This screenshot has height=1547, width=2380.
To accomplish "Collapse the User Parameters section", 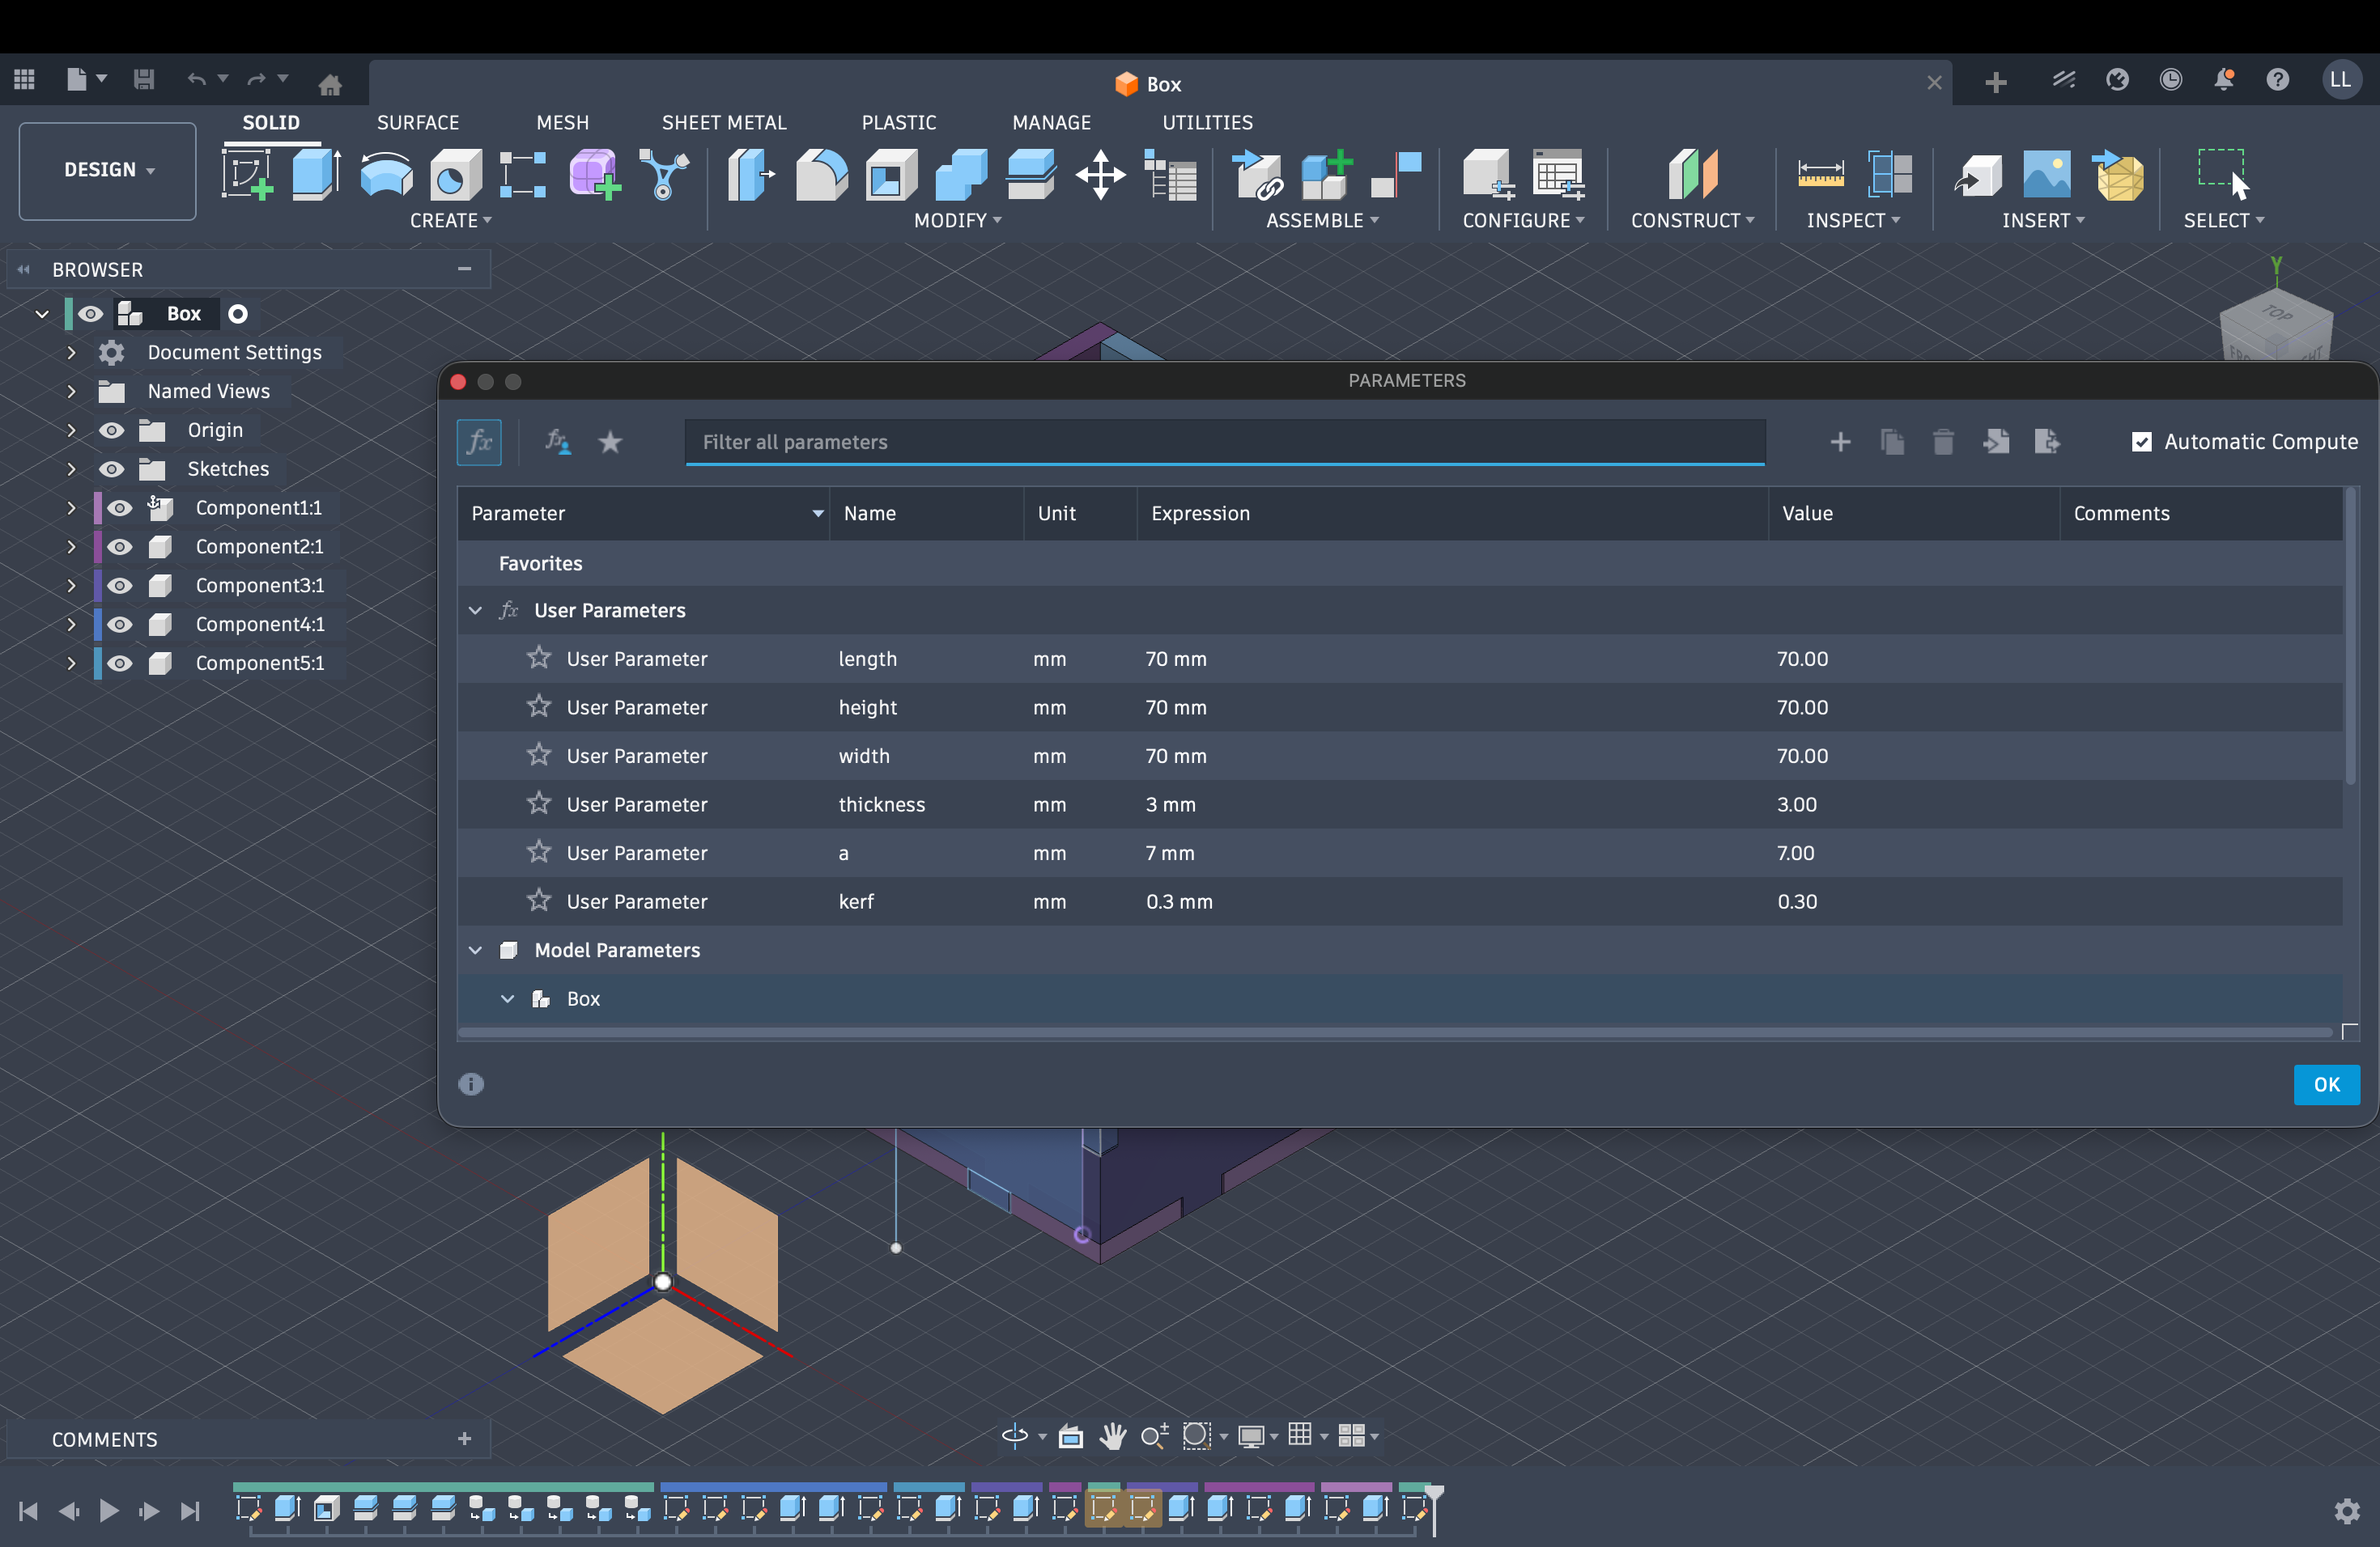I will point(476,609).
